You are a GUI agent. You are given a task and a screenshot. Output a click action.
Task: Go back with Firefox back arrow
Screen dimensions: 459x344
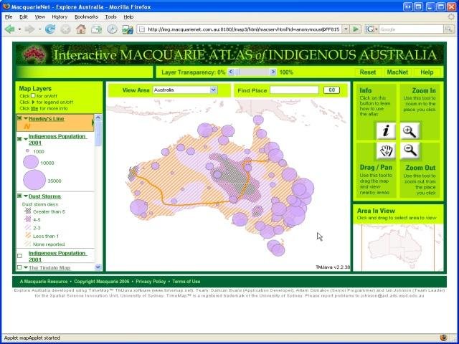9,29
